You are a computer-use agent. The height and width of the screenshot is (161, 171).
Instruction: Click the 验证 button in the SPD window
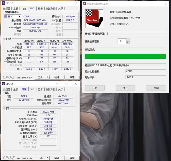point(57,77)
